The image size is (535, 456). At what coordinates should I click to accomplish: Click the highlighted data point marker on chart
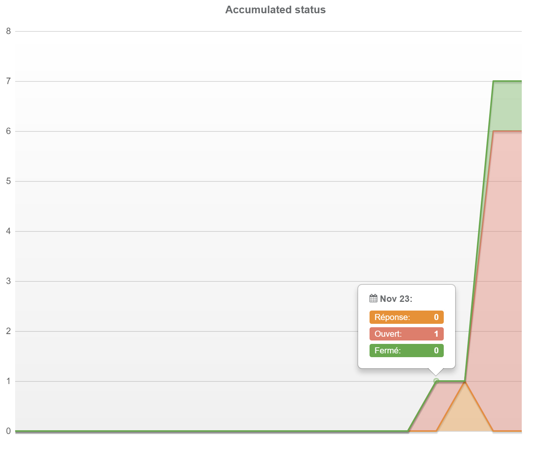click(x=436, y=381)
